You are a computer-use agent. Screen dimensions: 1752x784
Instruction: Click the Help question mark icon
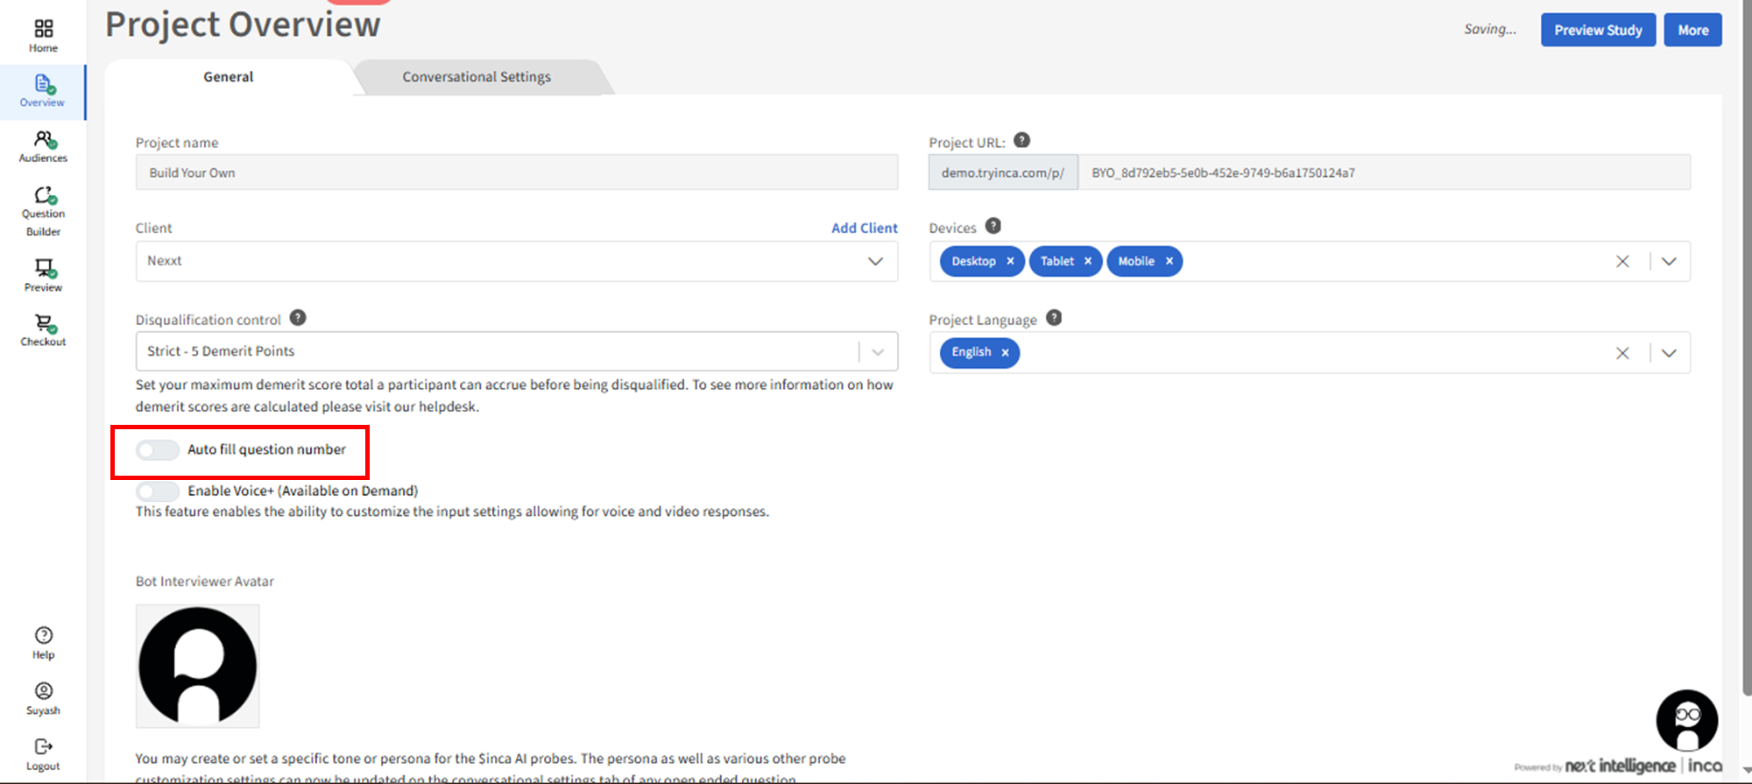[x=43, y=635]
